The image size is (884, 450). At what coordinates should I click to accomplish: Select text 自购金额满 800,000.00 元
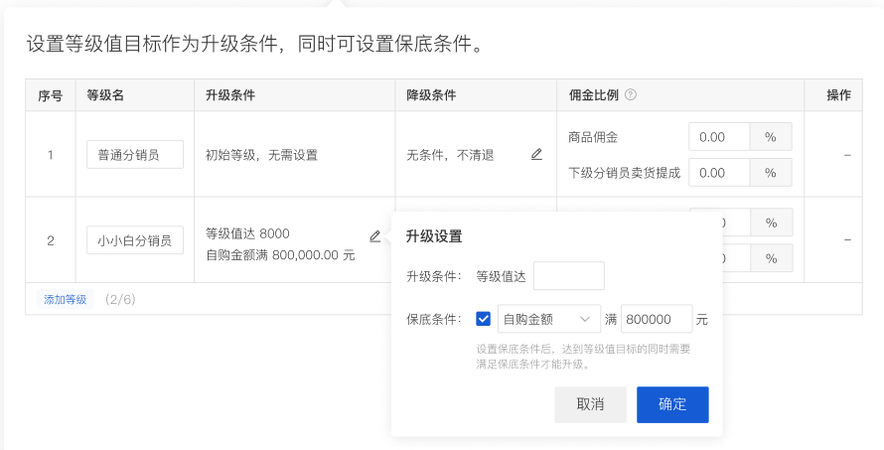coord(280,255)
